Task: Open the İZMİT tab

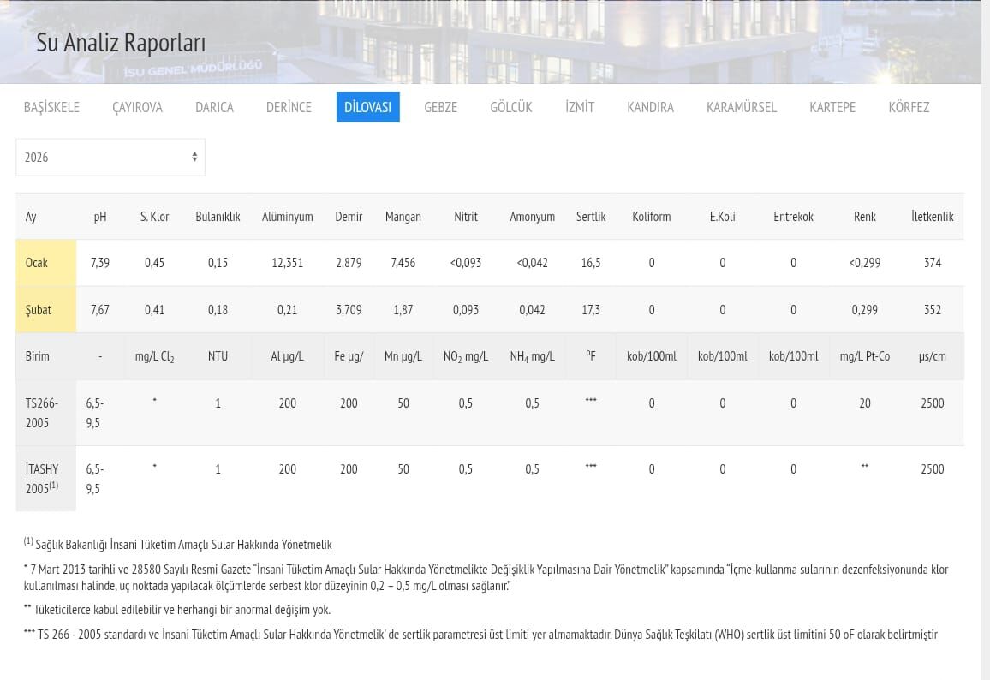Action: [580, 107]
